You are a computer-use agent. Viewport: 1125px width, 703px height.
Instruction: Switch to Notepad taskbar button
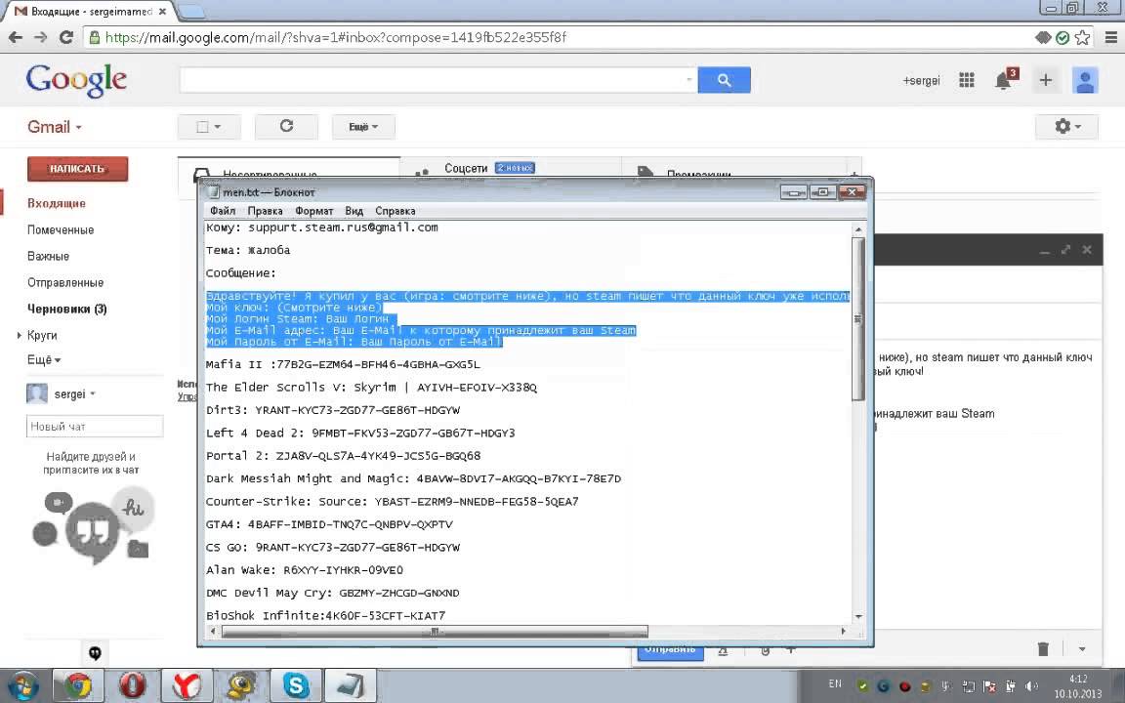pos(351,685)
